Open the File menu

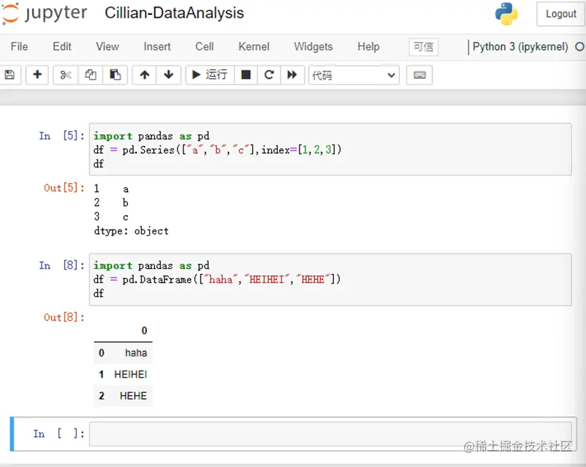point(19,47)
